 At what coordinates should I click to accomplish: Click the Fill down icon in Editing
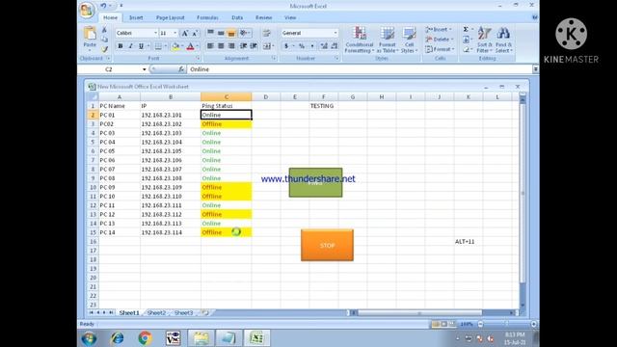pos(466,40)
